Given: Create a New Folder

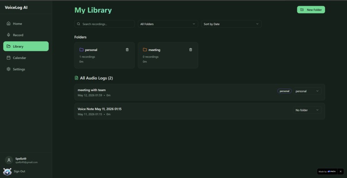Looking at the screenshot, I should coord(311,10).
